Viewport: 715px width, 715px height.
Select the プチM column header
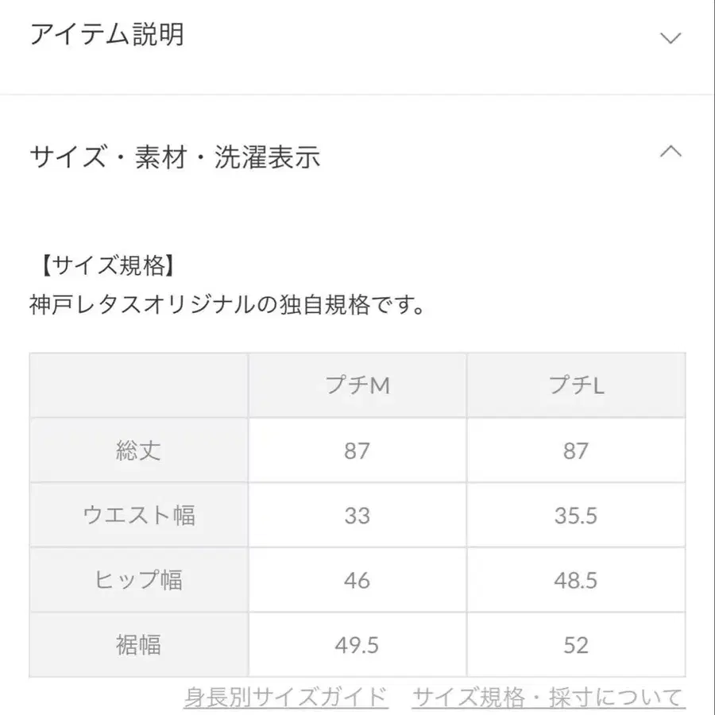357,385
